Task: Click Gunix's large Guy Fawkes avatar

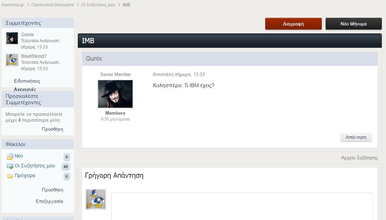Action: [116, 94]
